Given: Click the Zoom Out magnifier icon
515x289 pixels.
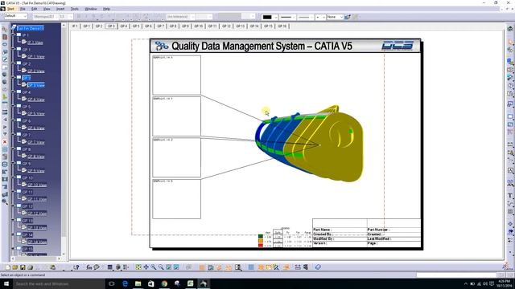Looking at the screenshot, I should (161, 267).
